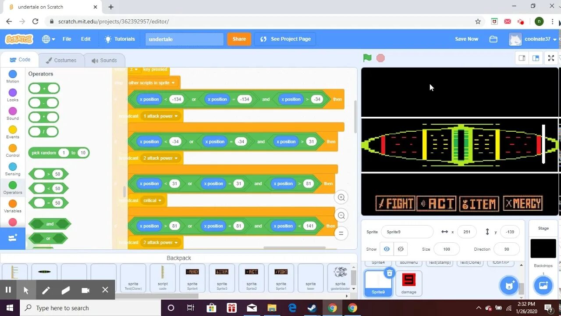The width and height of the screenshot is (561, 316).
Task: Select the 'damage' sprite thumbnail
Action: 408,283
